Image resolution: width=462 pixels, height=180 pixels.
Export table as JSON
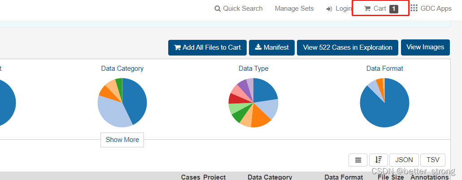404,160
